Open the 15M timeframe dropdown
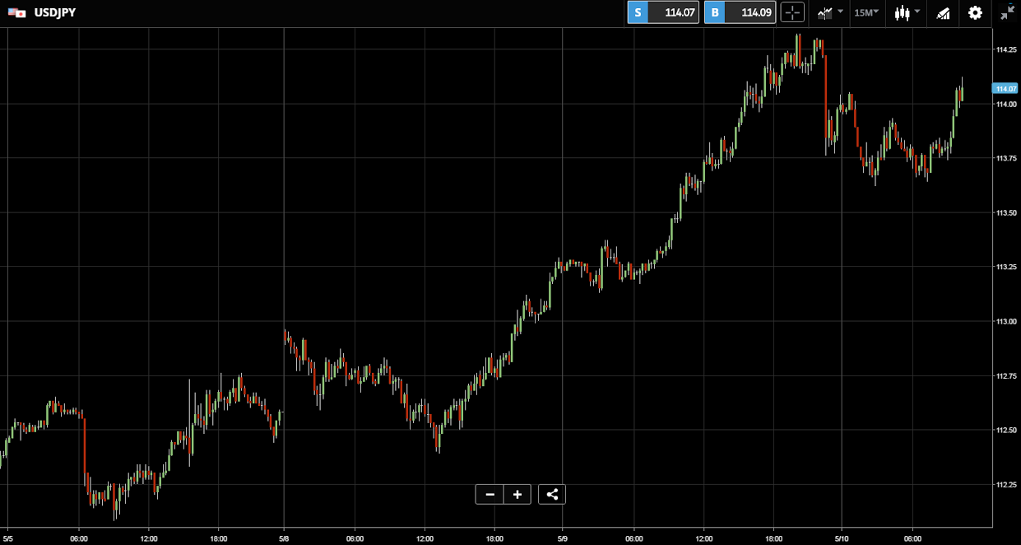Viewport: 1021px width, 545px height. (x=866, y=12)
